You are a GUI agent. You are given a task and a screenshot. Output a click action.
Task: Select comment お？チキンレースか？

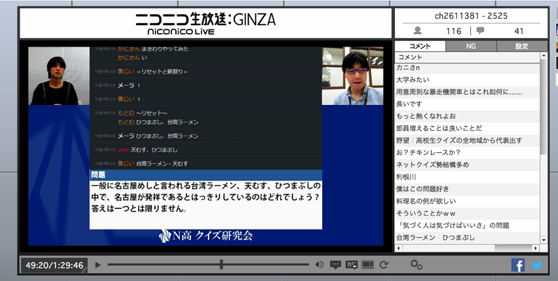pyautogui.click(x=467, y=152)
